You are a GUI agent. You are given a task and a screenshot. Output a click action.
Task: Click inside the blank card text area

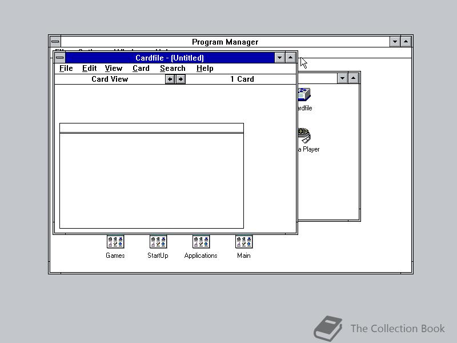pos(151,181)
